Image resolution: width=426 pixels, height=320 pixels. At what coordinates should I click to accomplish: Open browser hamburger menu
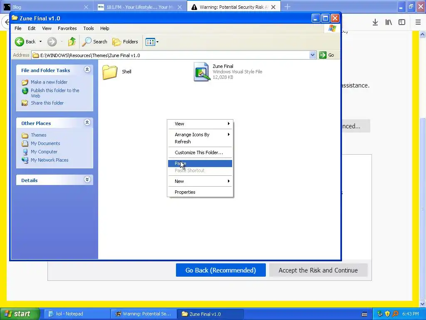click(418, 22)
